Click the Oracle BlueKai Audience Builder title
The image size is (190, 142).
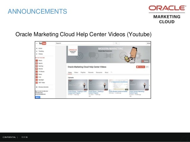pos(118,92)
